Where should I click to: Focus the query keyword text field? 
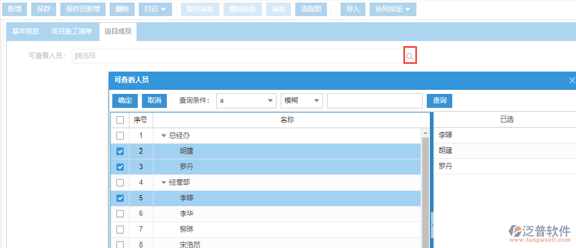coord(374,101)
